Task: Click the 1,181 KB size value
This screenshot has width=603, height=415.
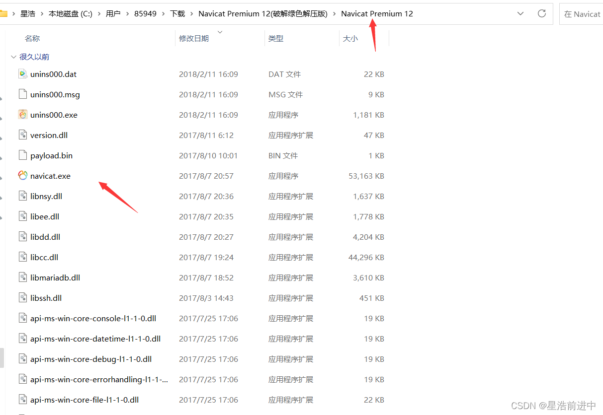Action: point(368,115)
